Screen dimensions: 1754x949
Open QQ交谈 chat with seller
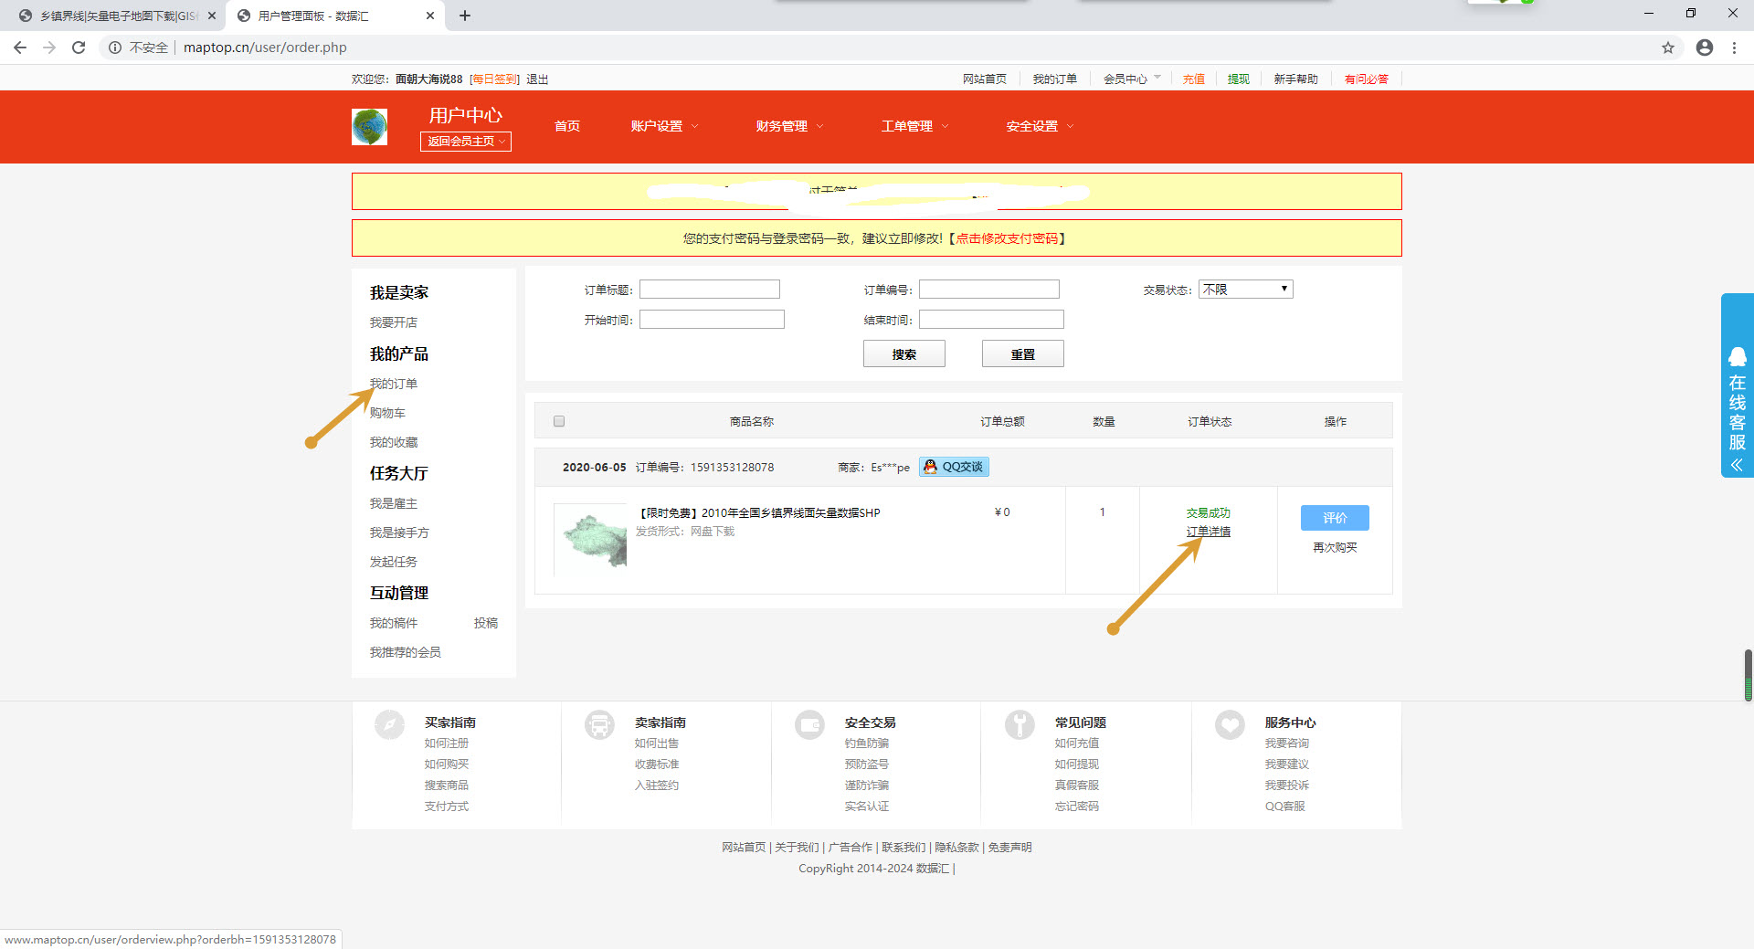coord(954,467)
